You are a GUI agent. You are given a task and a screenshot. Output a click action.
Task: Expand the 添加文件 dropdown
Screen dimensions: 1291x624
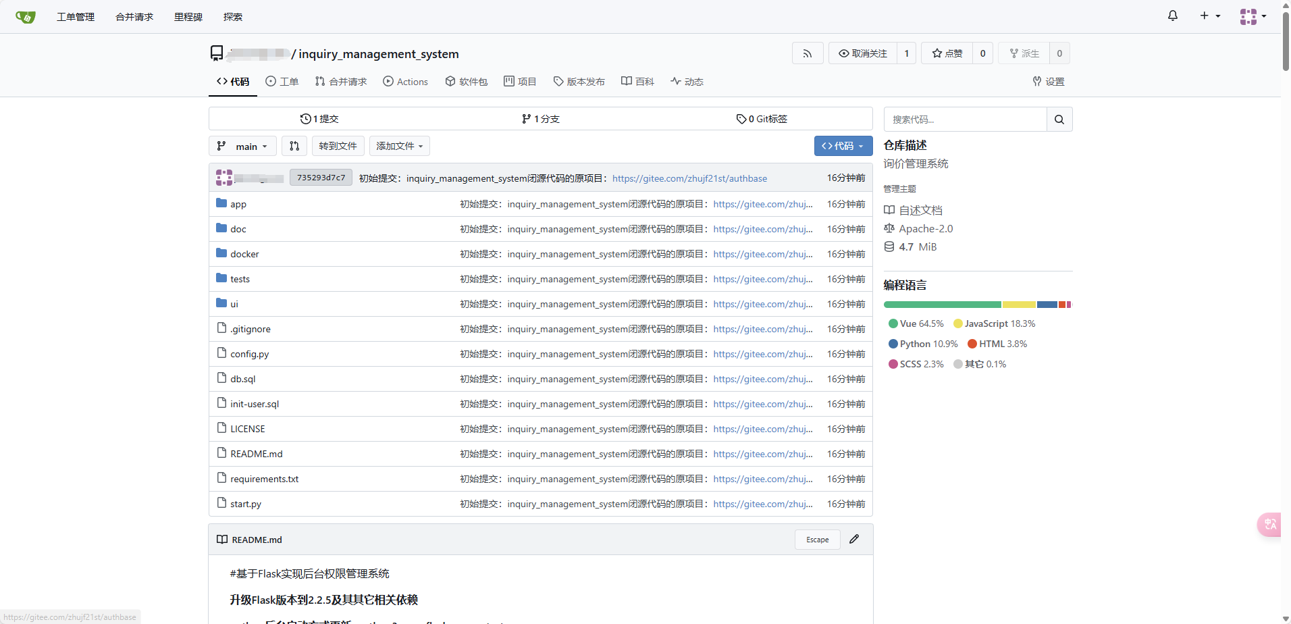pos(399,146)
